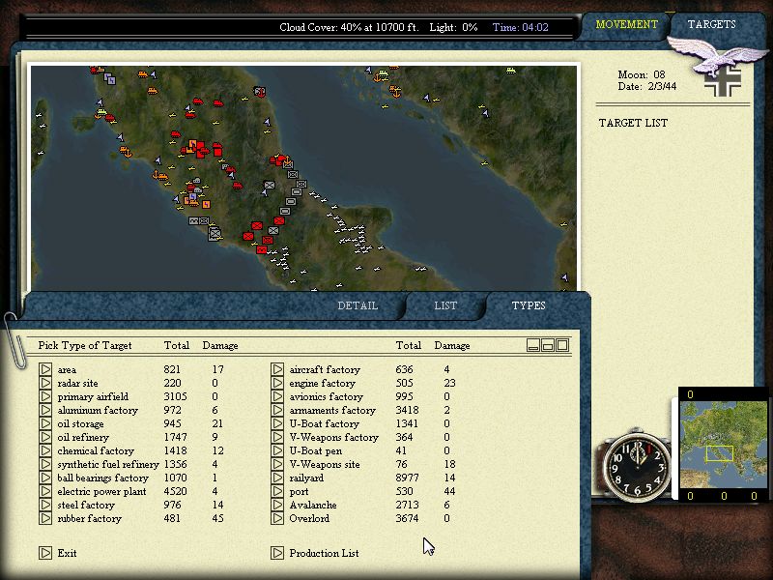
Task: Select the area target type arrow
Action: click(x=45, y=369)
